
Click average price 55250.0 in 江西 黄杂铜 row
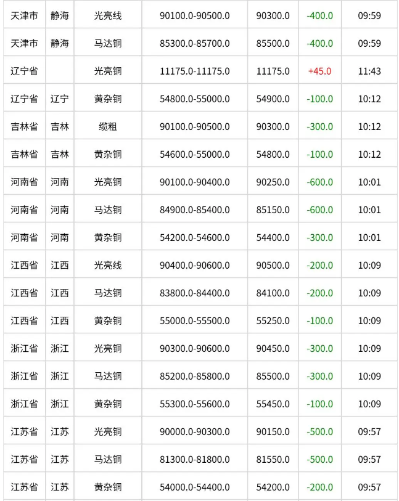(273, 321)
